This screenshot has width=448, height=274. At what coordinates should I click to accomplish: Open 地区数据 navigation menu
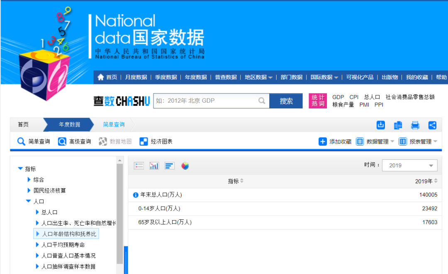[x=258, y=77]
